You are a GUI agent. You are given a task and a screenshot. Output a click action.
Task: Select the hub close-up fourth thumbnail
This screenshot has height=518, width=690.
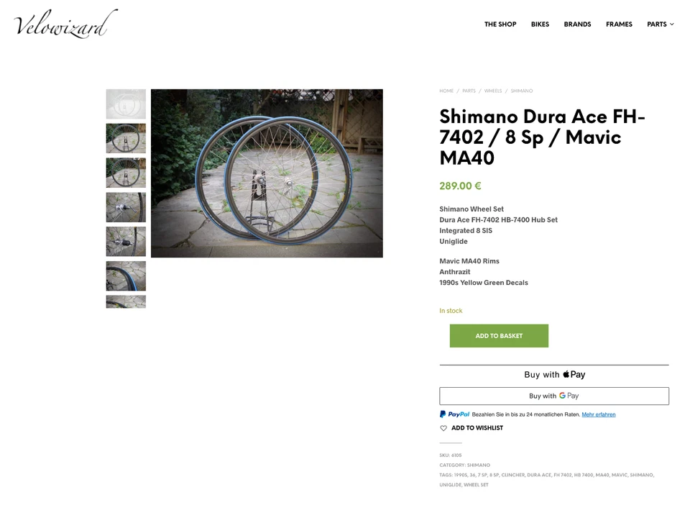126,207
